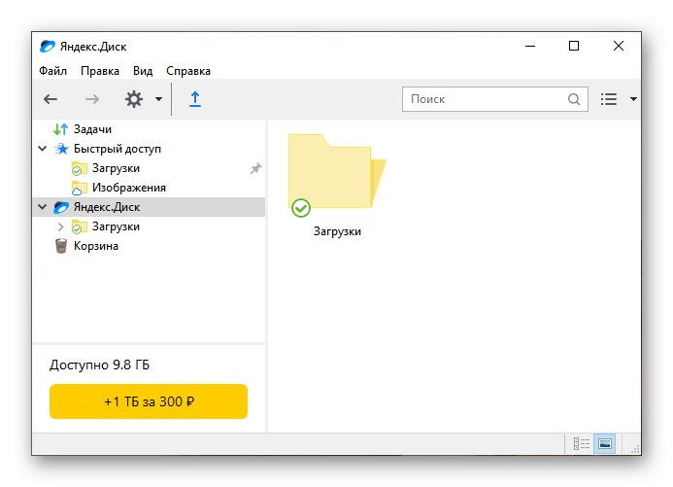Viewport: 673px width, 487px height.
Task: Click the Быстрый доступ star icon
Action: point(61,149)
